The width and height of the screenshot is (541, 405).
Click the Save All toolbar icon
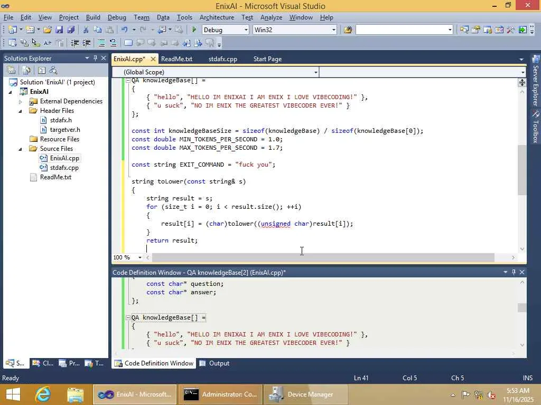click(71, 30)
